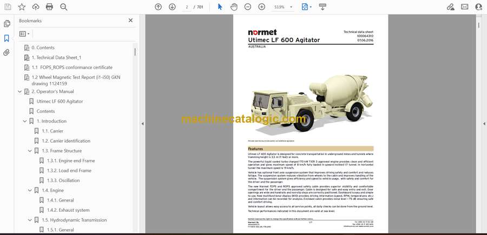Image resolution: width=487 pixels, height=235 pixels.
Task: Open '1.1. Carrier' bookmark
Action: [x=52, y=131]
